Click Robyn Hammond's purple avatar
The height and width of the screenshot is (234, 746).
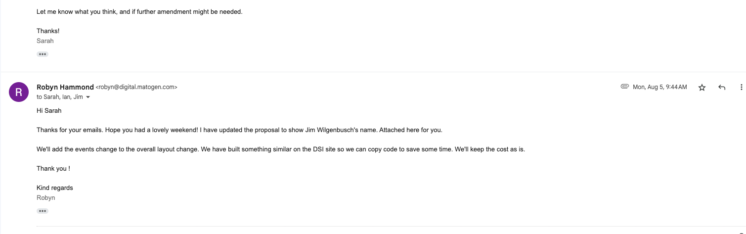19,92
